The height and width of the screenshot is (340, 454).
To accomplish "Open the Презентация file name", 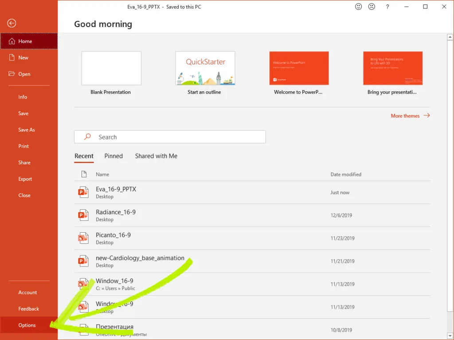I will (x=115, y=327).
